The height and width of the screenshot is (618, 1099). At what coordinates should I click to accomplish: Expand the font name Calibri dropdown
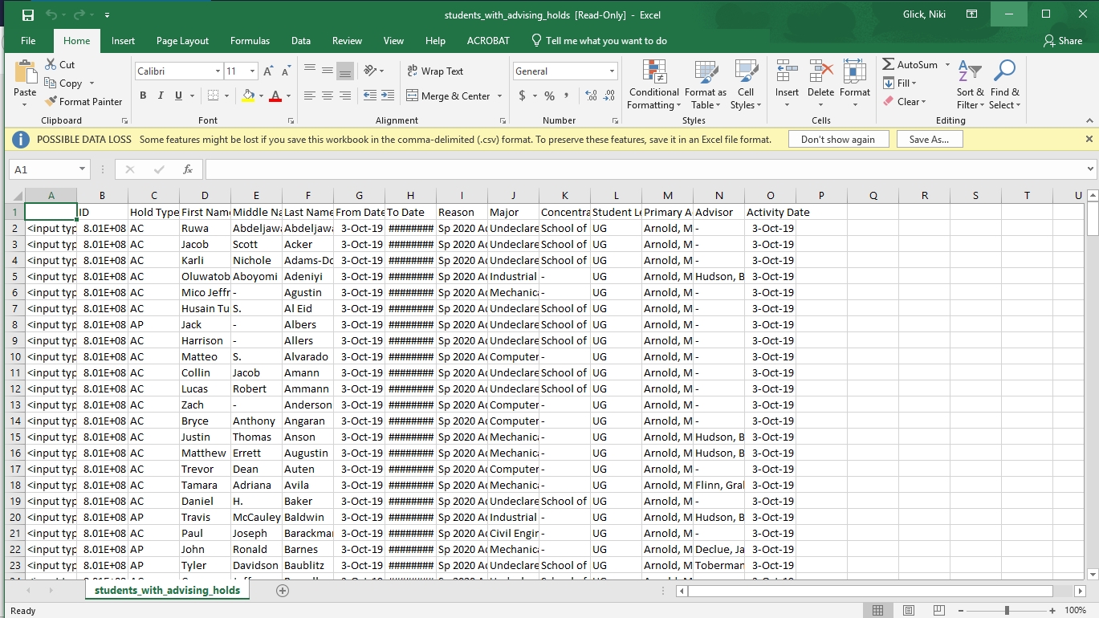218,71
